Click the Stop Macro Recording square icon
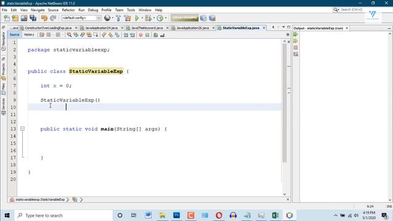This screenshot has width=393, height=221. point(147,35)
